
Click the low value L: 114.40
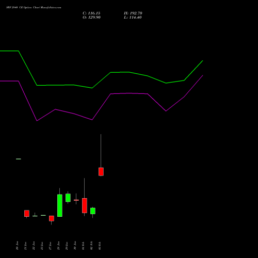click(x=133, y=18)
